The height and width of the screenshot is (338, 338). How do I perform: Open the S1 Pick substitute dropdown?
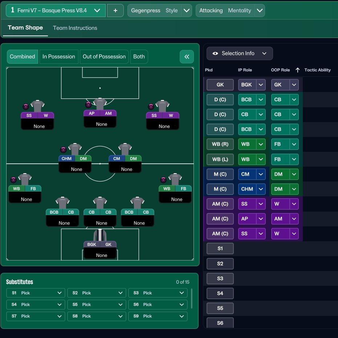[x=36, y=293]
